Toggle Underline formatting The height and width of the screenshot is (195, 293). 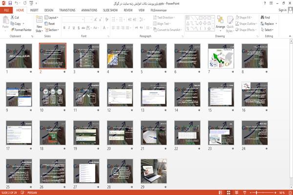(74, 28)
